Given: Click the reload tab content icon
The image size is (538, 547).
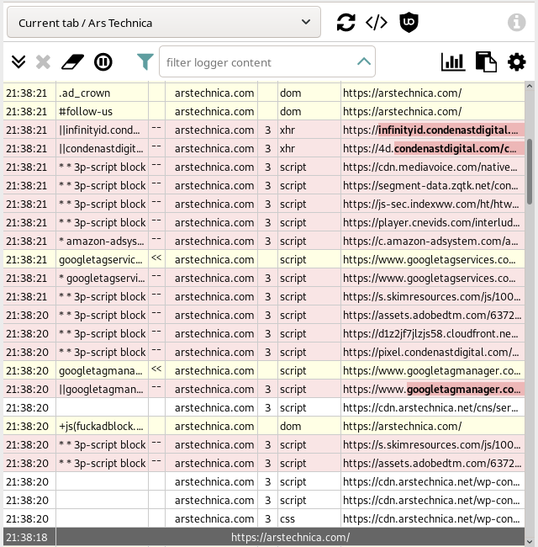Looking at the screenshot, I should click(x=345, y=23).
